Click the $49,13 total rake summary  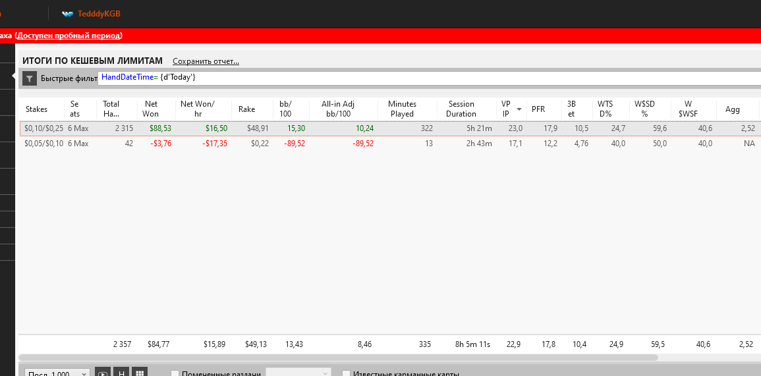coord(255,344)
